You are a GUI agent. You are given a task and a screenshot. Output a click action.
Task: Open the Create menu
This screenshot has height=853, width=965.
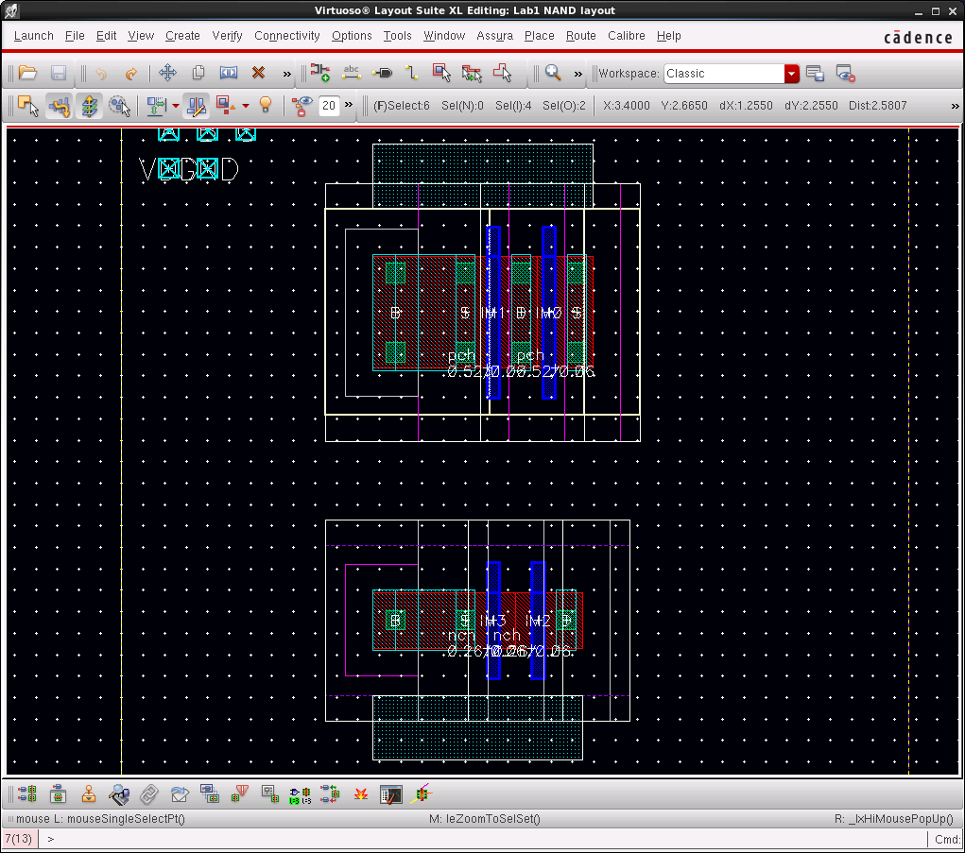182,36
